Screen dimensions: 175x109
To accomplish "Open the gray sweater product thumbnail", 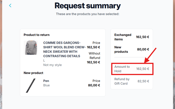I will click(x=31, y=48).
